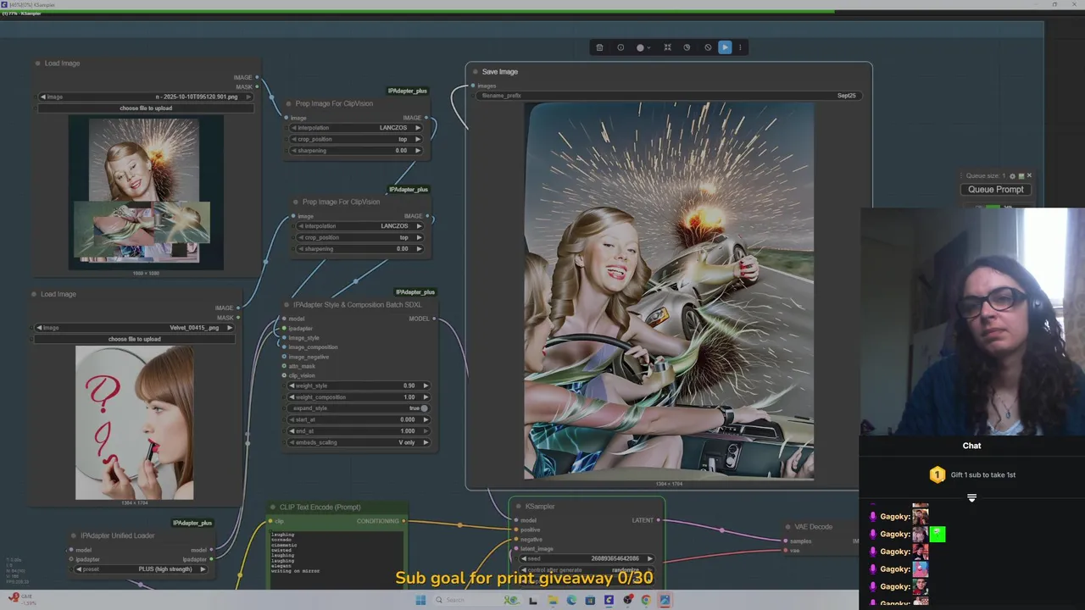Image resolution: width=1085 pixels, height=610 pixels.
Task: Change crop_position top in first Prep Image node
Action: coord(357,139)
